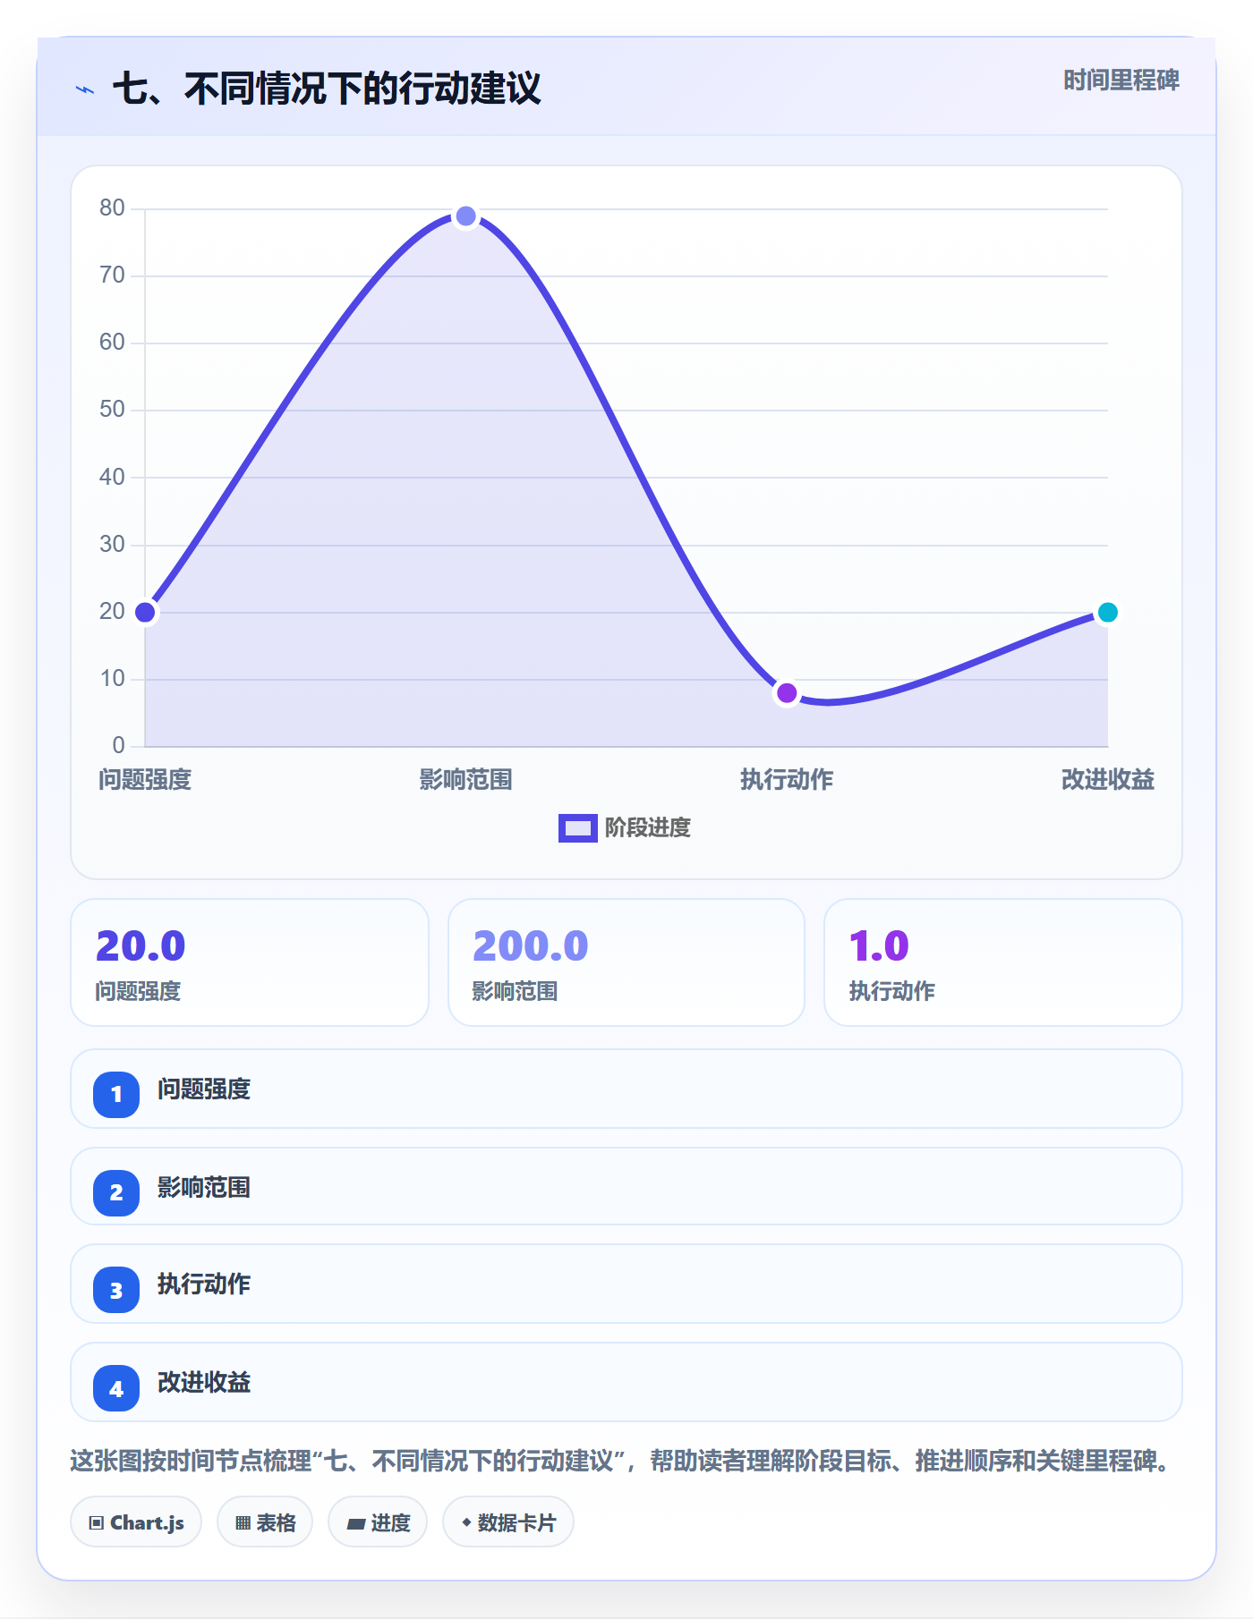Select the 20.0 问题强度 stat card
Image resolution: width=1253 pixels, height=1619 pixels.
click(250, 962)
